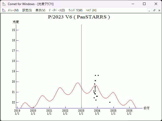Click the vertical line at 2023 1/1
The height and width of the screenshot is (121, 162).
pyautogui.click(x=81, y=63)
